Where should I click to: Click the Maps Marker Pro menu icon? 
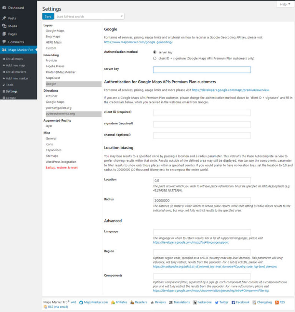tap(4, 50)
